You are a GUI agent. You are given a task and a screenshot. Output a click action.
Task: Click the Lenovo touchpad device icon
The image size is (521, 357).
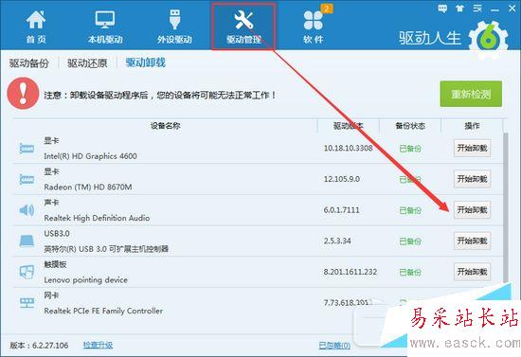tap(27, 272)
